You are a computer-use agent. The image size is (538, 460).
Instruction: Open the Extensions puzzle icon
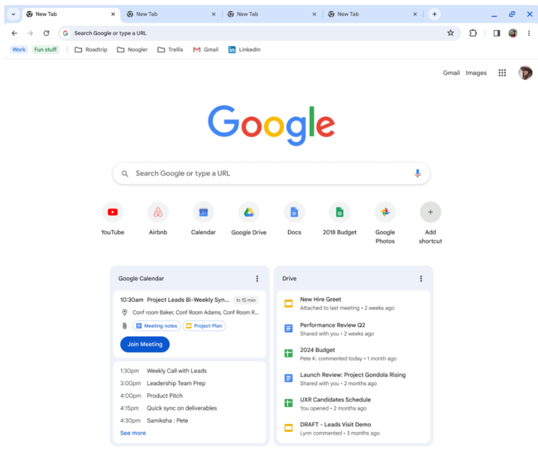[473, 33]
